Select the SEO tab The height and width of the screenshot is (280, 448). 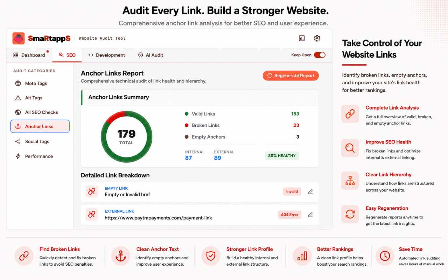[x=67, y=55]
